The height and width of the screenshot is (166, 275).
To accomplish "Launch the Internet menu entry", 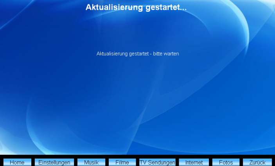I will coord(194,162).
